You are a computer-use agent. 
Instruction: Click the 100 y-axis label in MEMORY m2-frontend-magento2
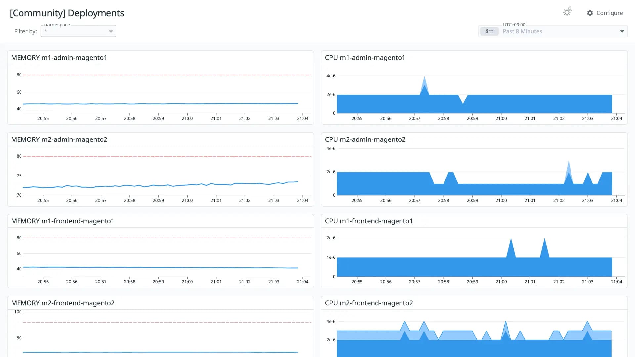click(x=18, y=312)
